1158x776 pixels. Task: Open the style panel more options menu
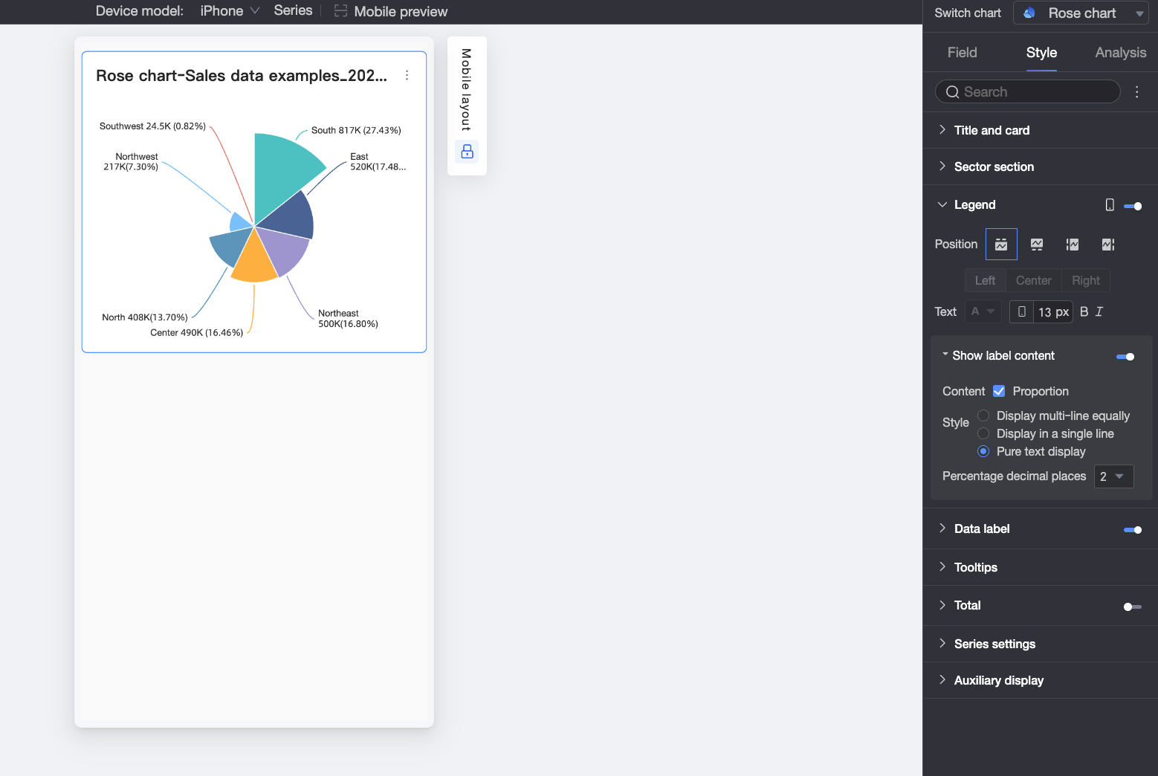(1136, 91)
